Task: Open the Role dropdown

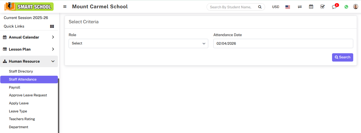Action: click(138, 43)
